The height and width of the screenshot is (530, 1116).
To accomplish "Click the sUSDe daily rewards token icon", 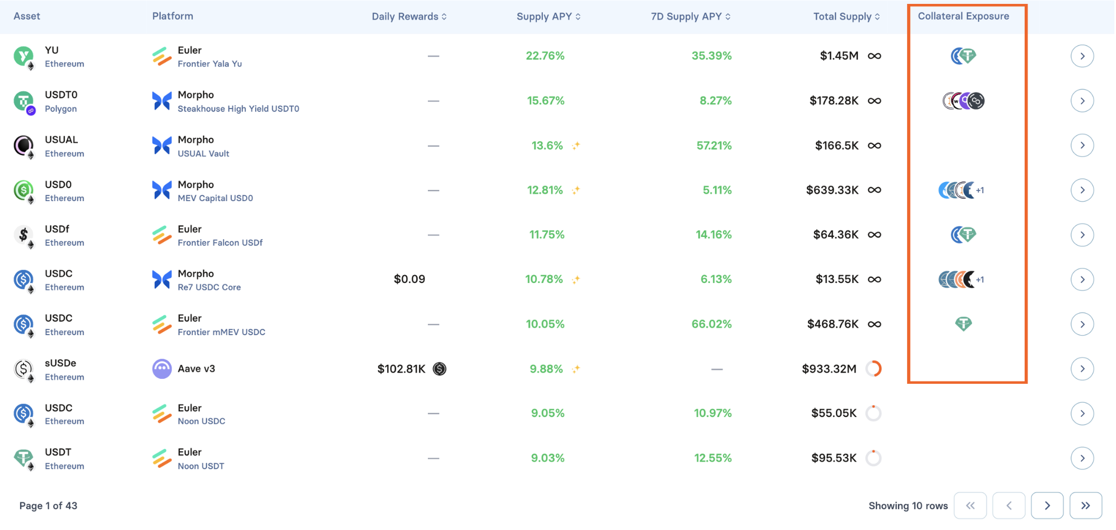I will coord(440,369).
